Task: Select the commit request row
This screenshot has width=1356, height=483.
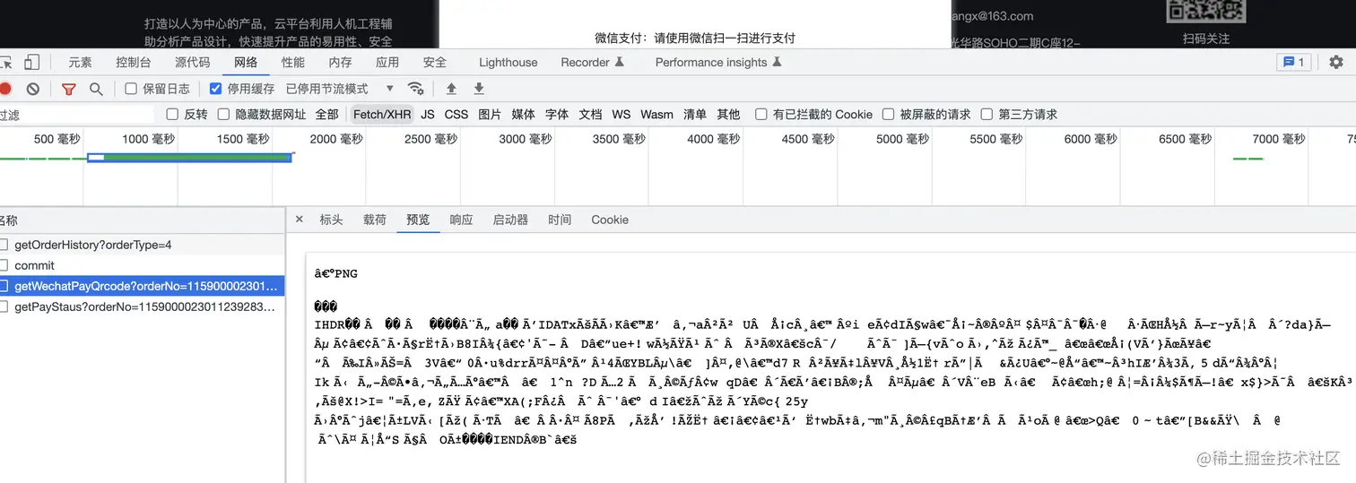Action: point(143,265)
